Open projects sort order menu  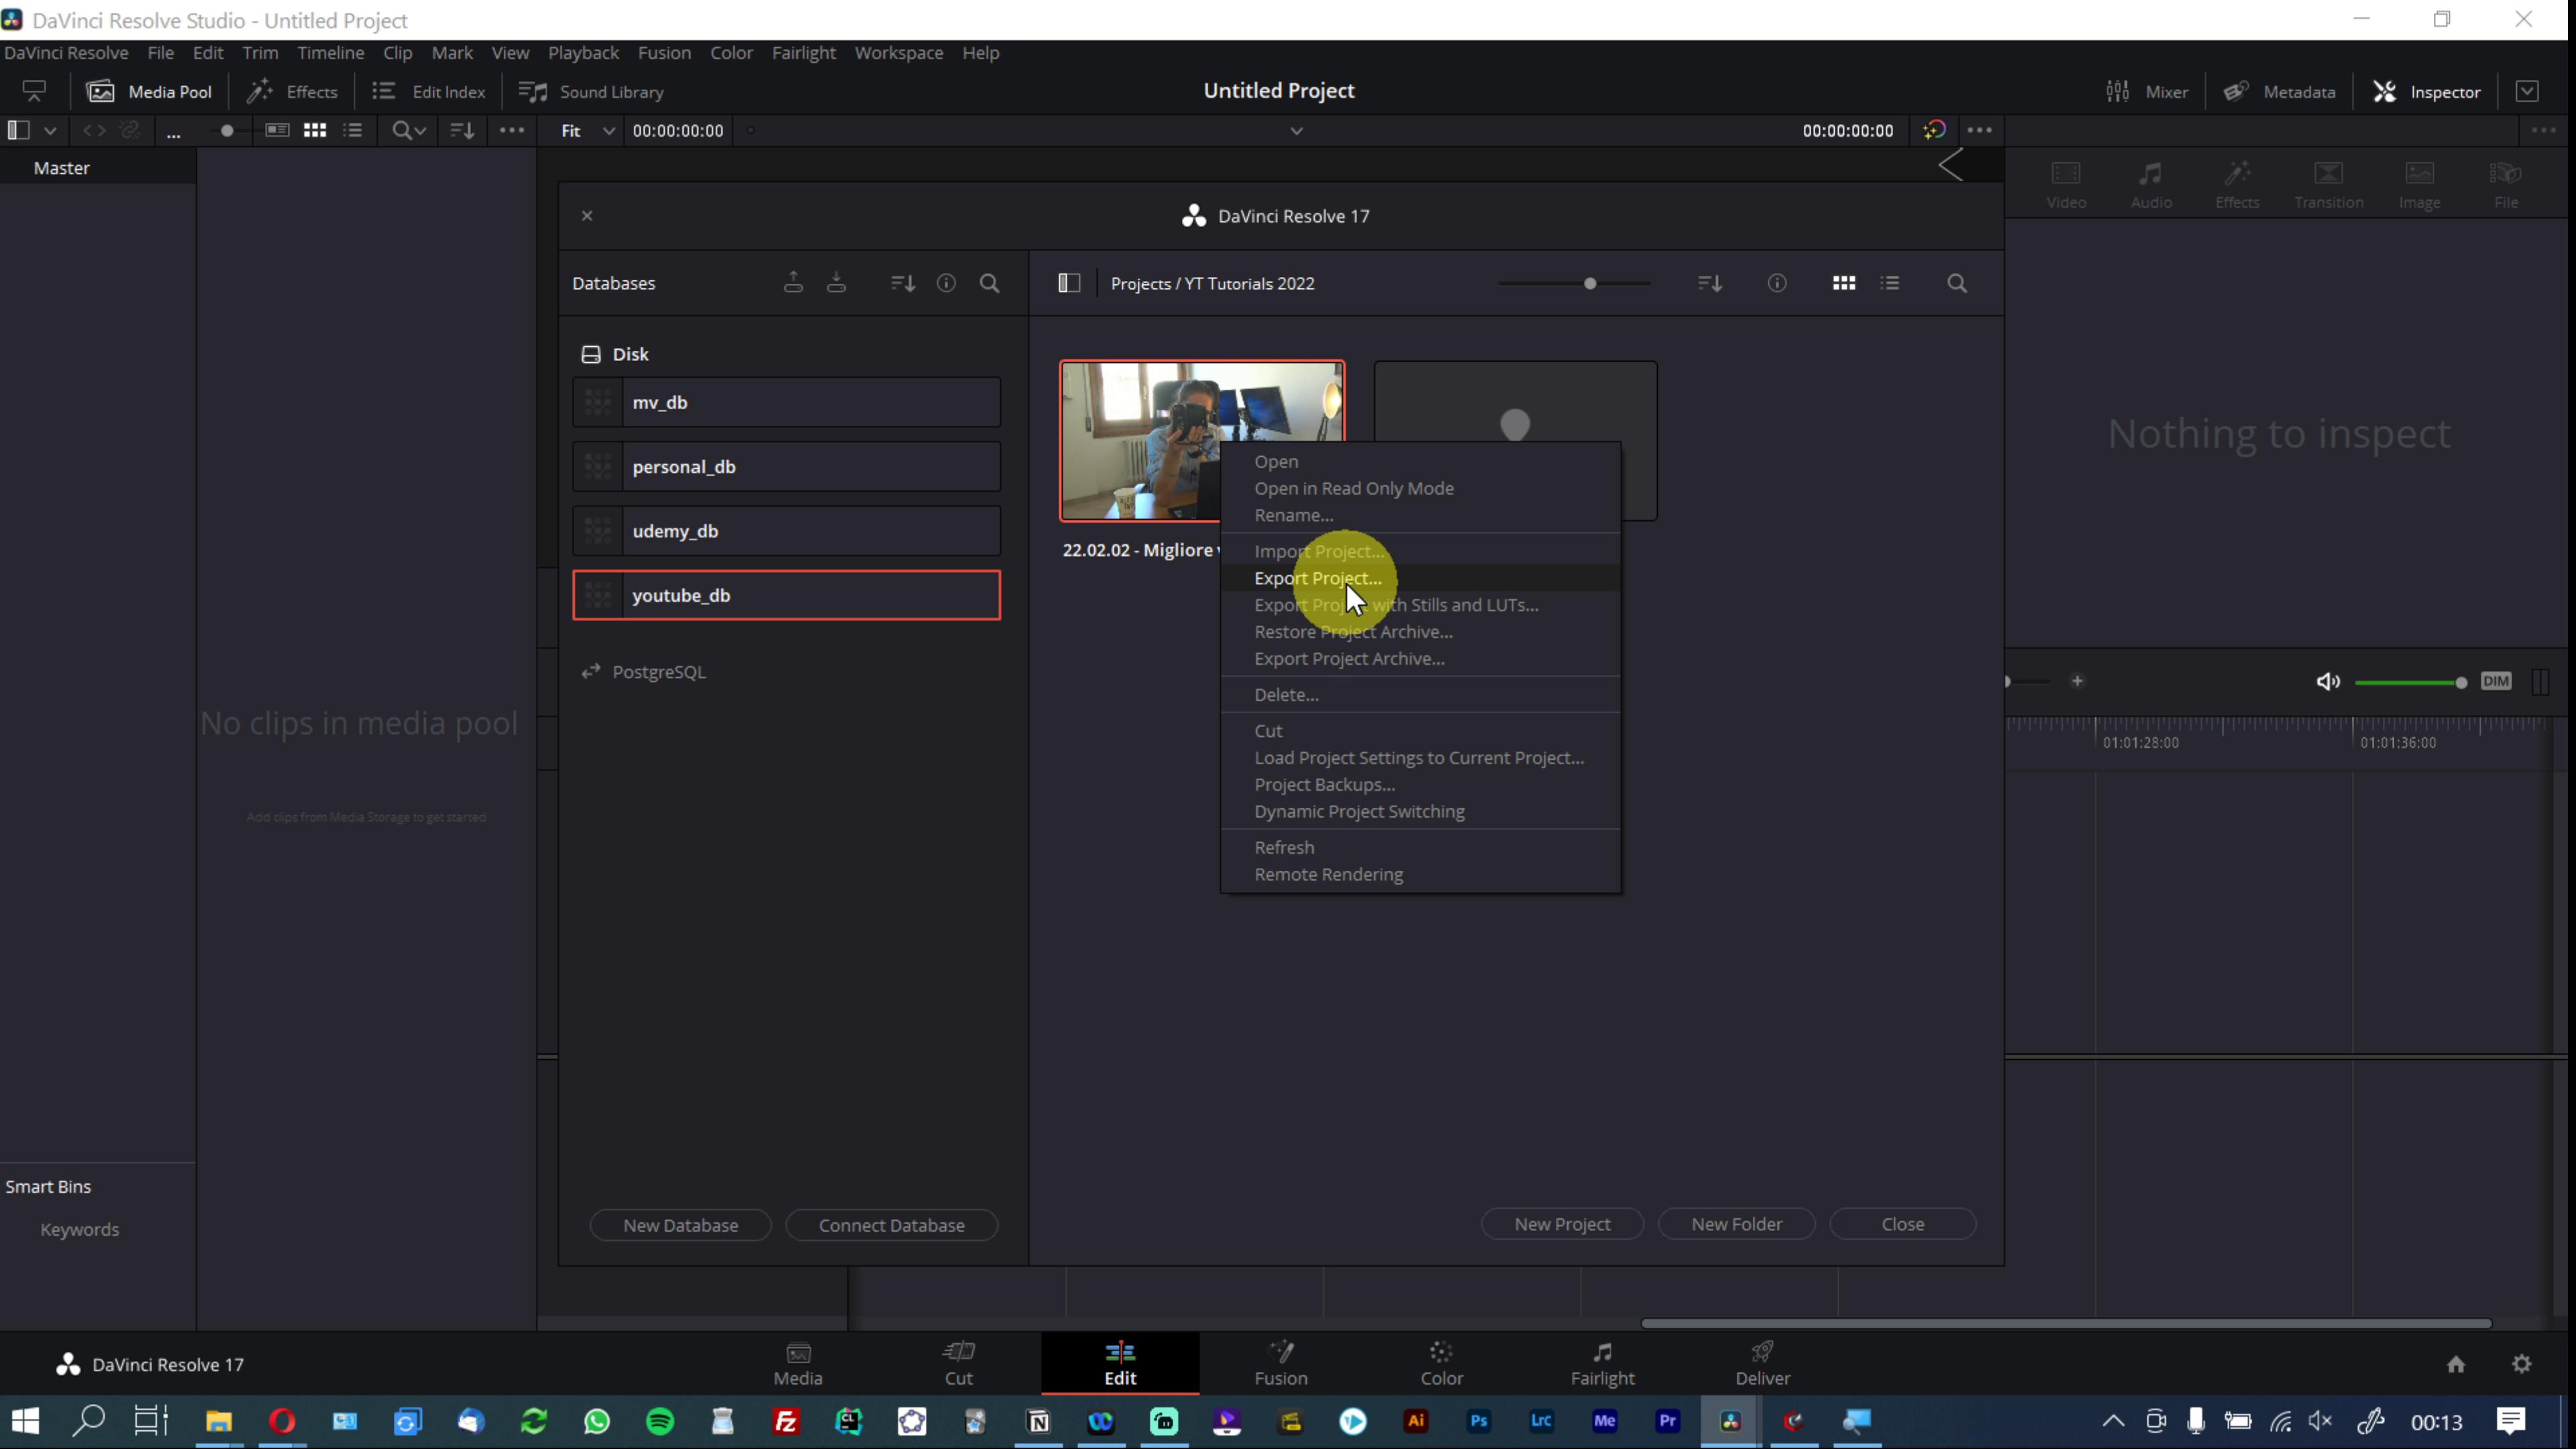[x=1710, y=283]
